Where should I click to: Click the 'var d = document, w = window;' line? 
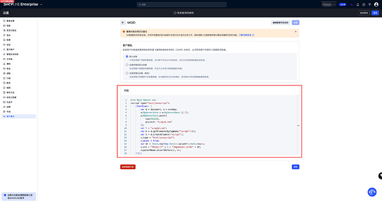click(158, 109)
